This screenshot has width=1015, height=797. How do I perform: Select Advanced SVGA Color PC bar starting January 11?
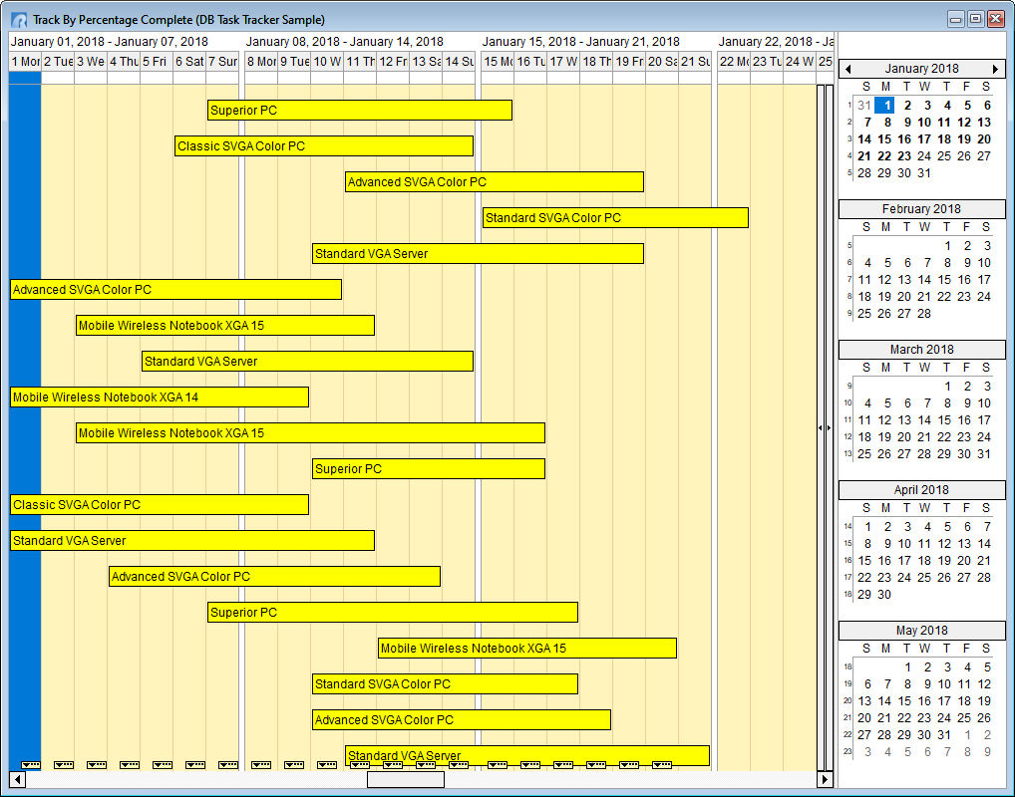(495, 181)
